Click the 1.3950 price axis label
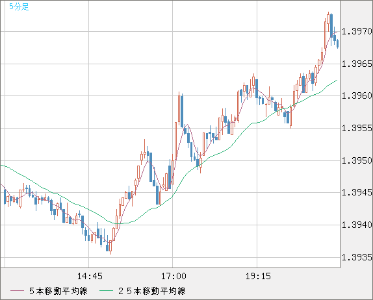The height and width of the screenshot is (300, 373). coord(357,160)
